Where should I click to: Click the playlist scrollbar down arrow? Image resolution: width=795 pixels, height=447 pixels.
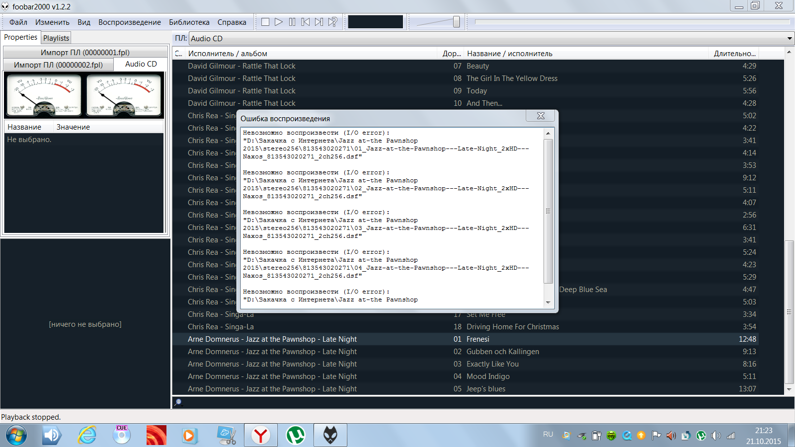tap(789, 389)
